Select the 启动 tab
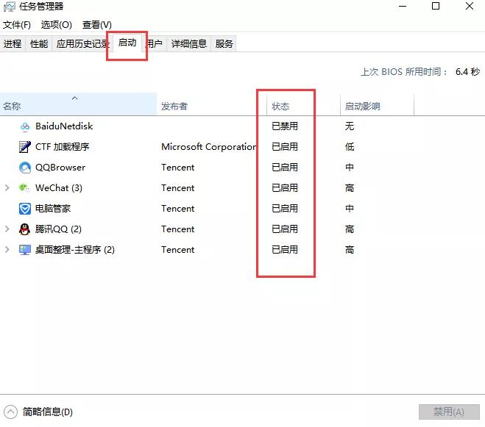Viewport: 485px width, 427px height. coord(127,43)
